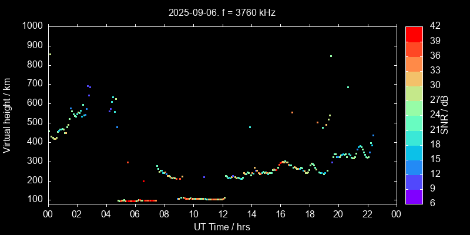The width and height of the screenshot is (470, 235).
Task: Select the 12 tick on time axis
Action: coord(222,213)
